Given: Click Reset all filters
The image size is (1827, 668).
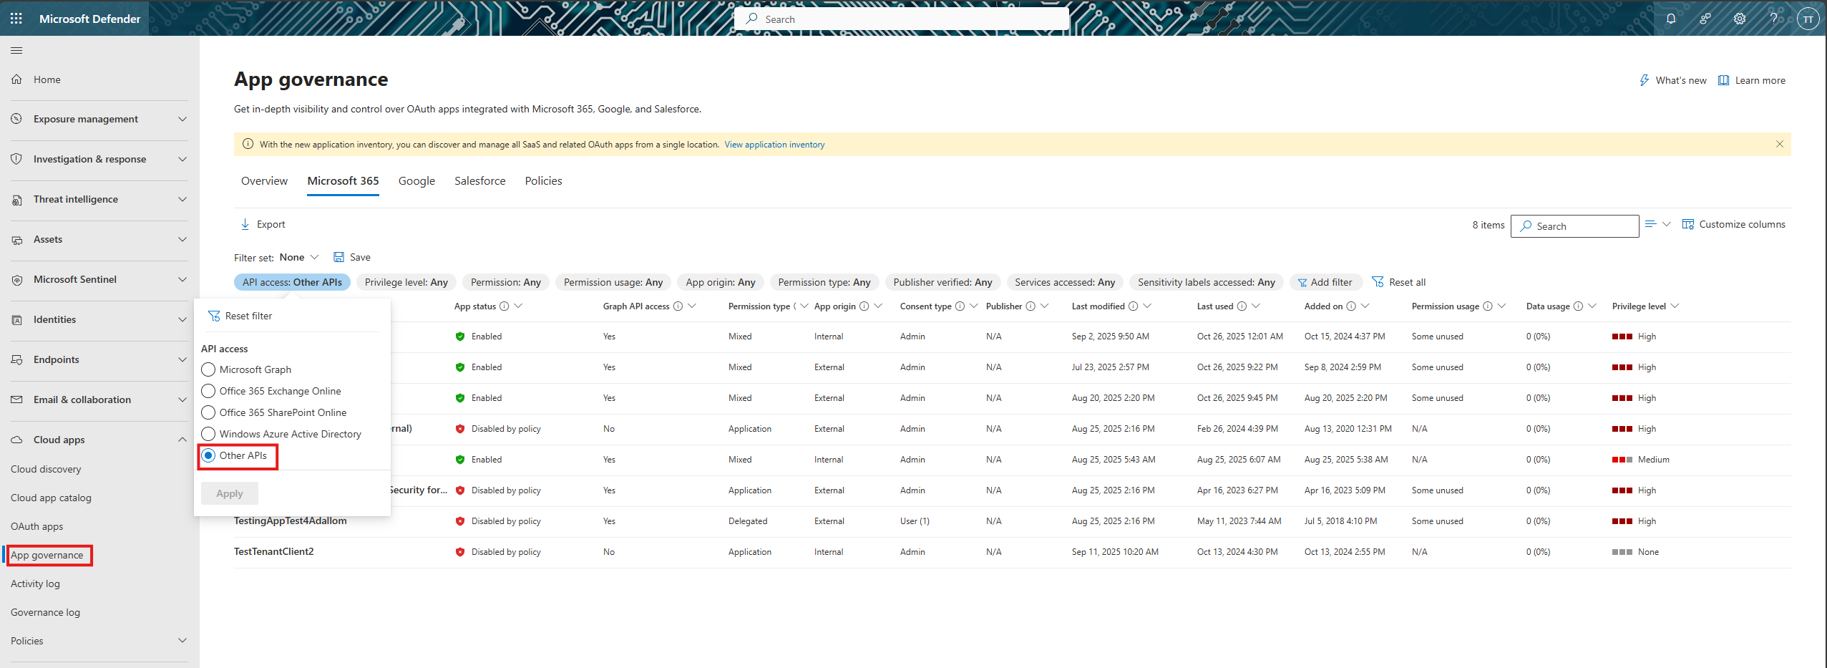Looking at the screenshot, I should point(1399,282).
